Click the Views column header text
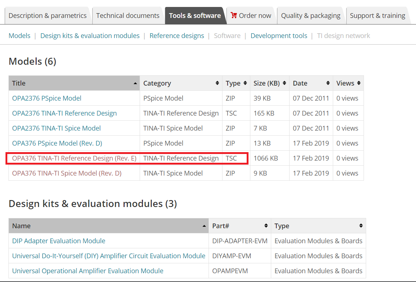 click(345, 83)
